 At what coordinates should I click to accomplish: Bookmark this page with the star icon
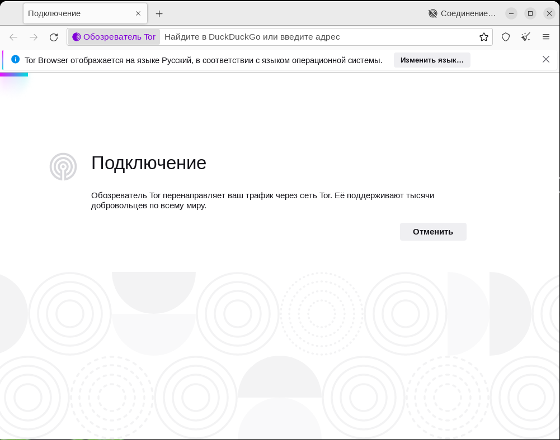click(x=483, y=37)
